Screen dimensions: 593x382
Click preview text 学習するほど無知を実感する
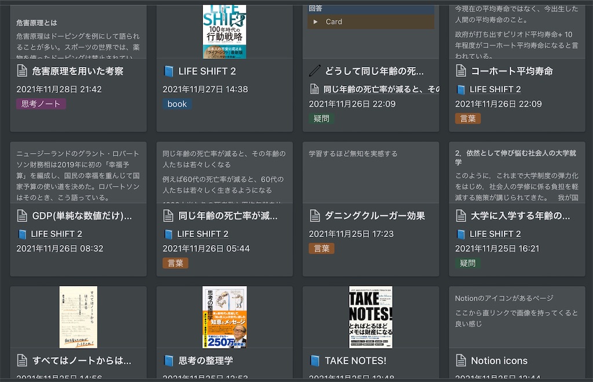click(x=353, y=154)
